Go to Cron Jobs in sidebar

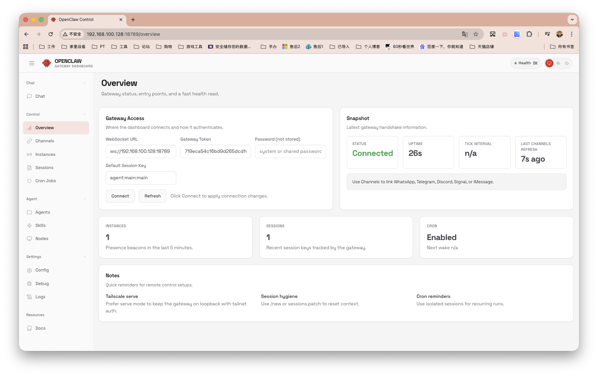[46, 181]
